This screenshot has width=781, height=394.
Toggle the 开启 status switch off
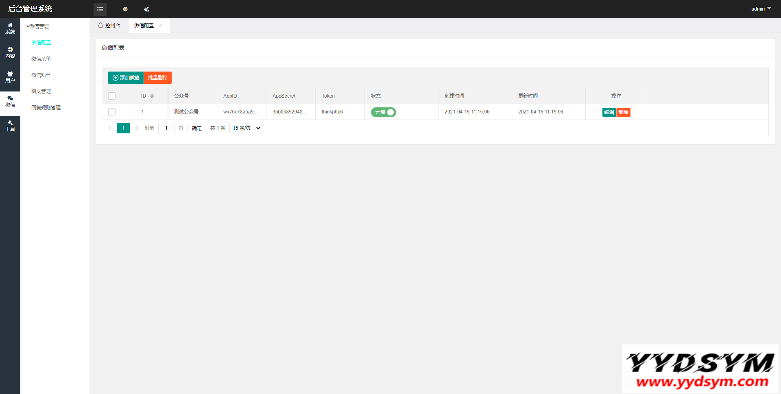383,112
